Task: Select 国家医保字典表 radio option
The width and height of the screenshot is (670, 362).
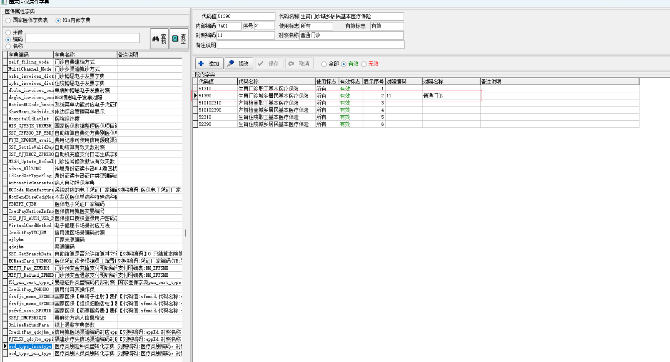Action: pos(8,20)
